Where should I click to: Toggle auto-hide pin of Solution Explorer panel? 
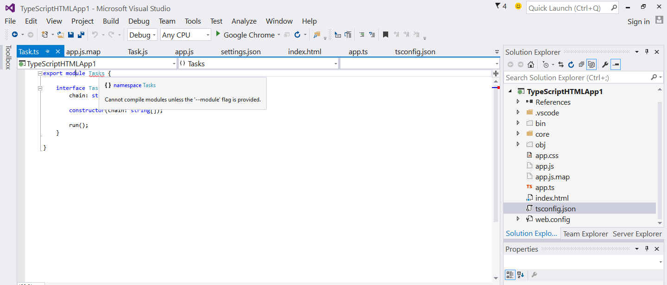647,52
